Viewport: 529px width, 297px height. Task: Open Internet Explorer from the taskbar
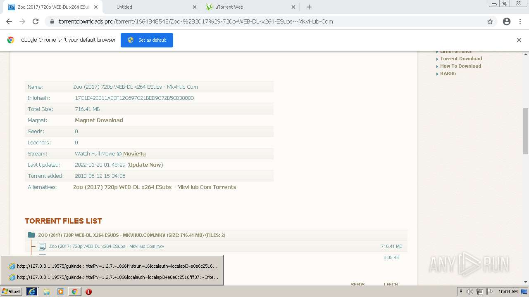pos(32,291)
